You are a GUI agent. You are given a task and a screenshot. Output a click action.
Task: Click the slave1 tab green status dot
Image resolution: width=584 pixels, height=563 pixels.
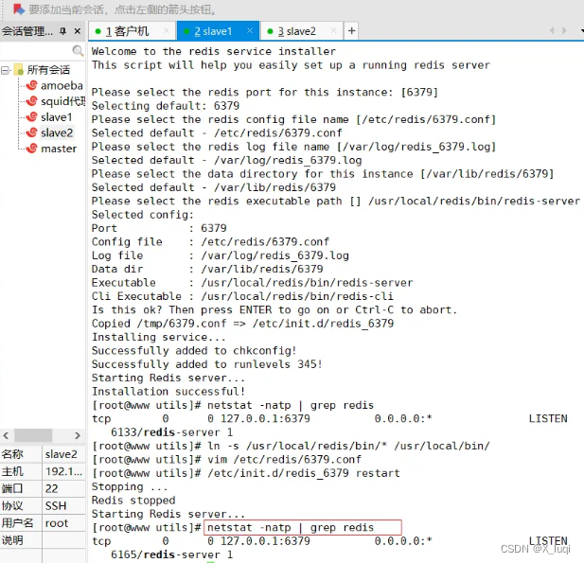pos(187,31)
